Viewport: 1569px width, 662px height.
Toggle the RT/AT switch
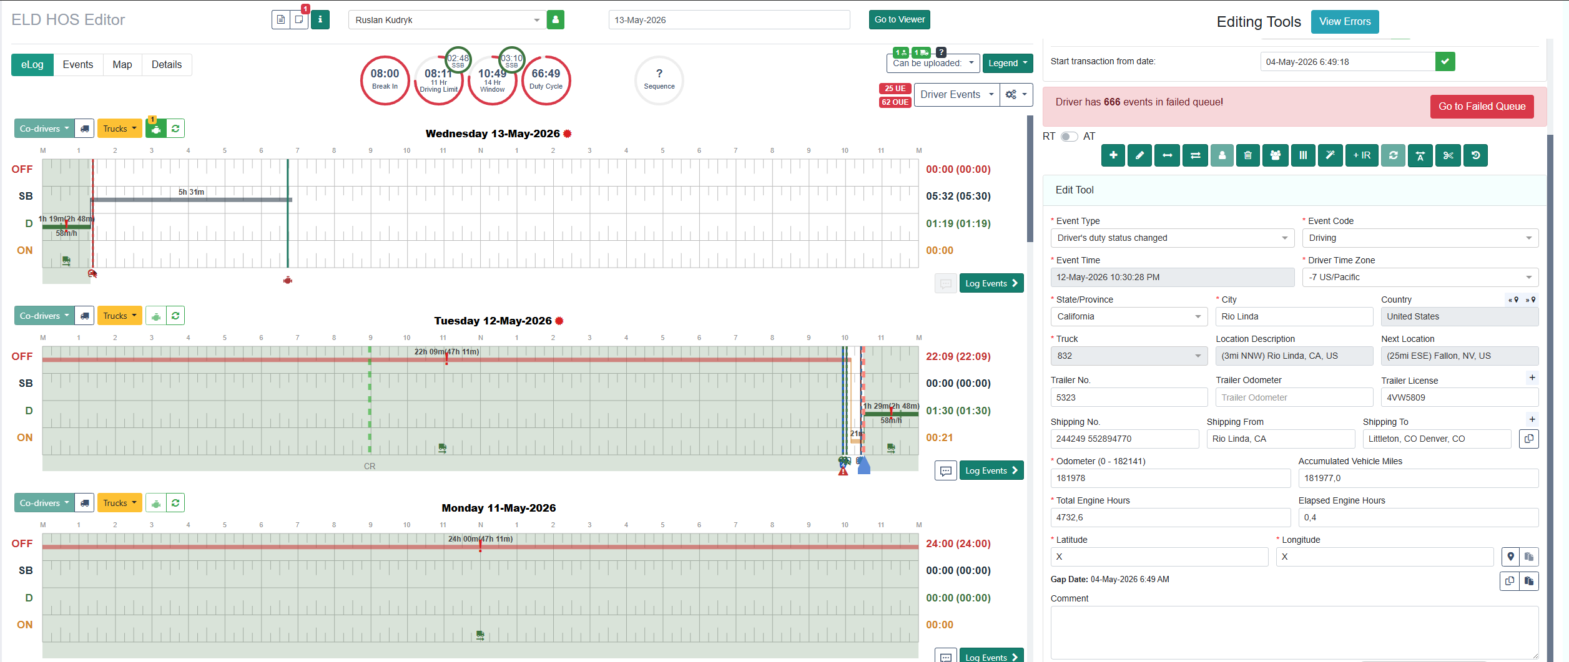(1070, 137)
